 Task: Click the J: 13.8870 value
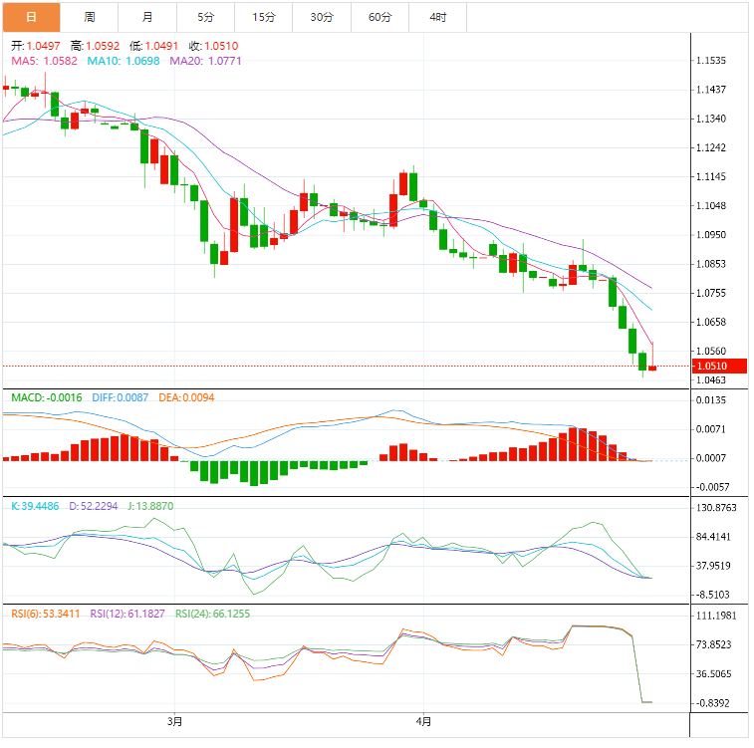click(150, 506)
